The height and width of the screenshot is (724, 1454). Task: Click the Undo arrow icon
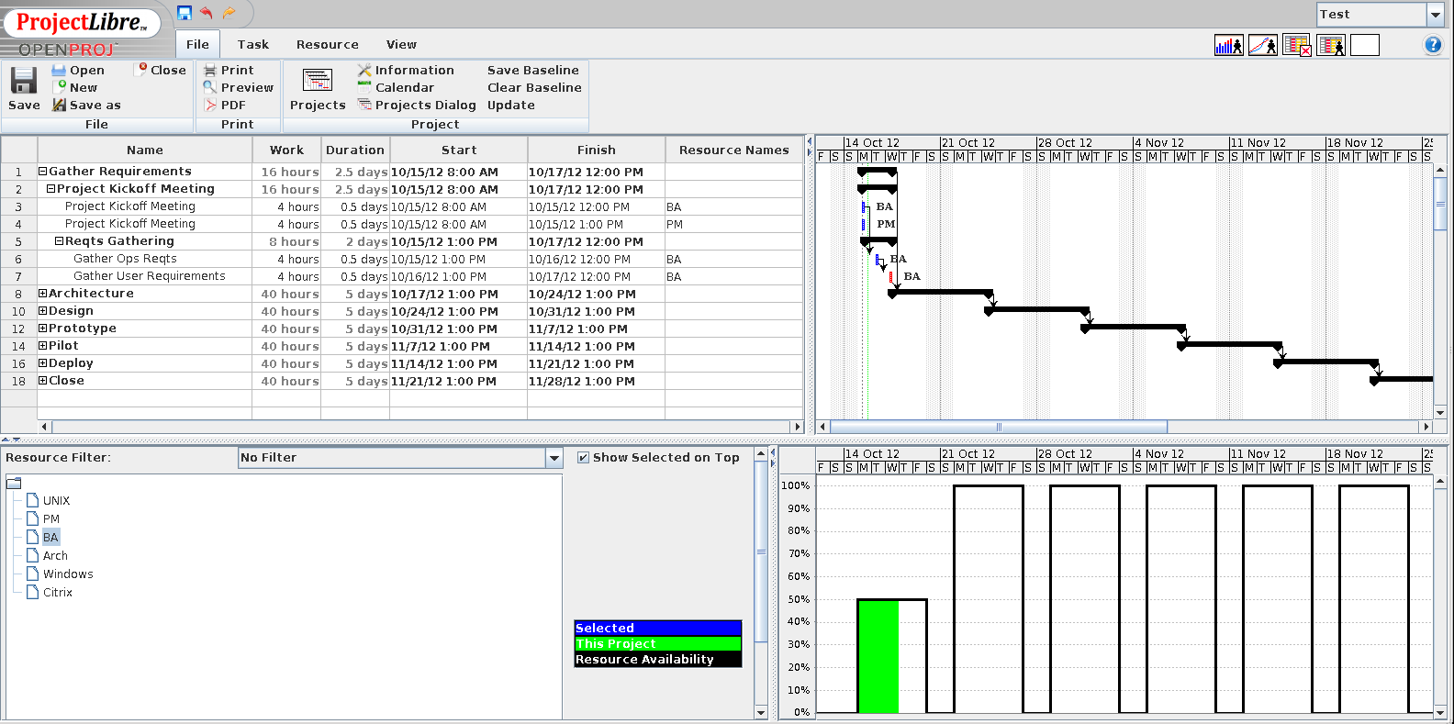[x=207, y=13]
